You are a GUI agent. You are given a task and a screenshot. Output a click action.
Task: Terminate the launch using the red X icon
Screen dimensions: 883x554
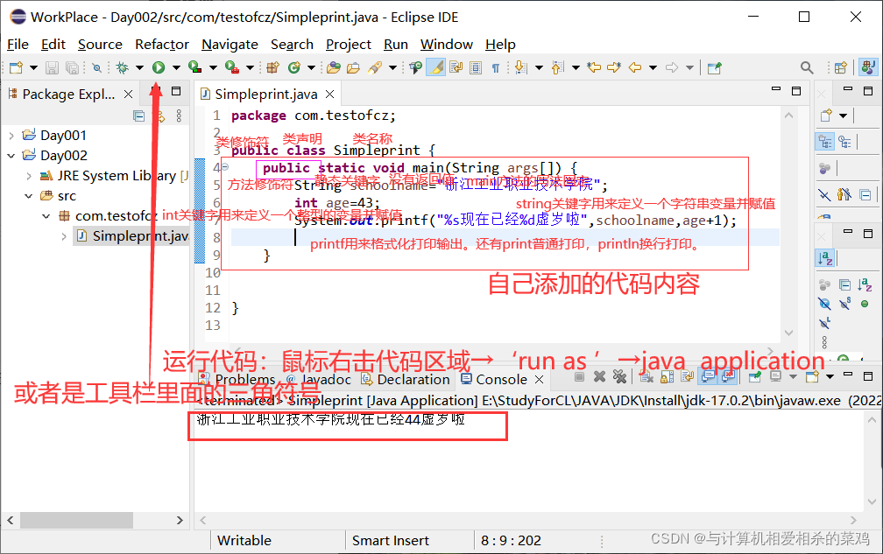599,377
